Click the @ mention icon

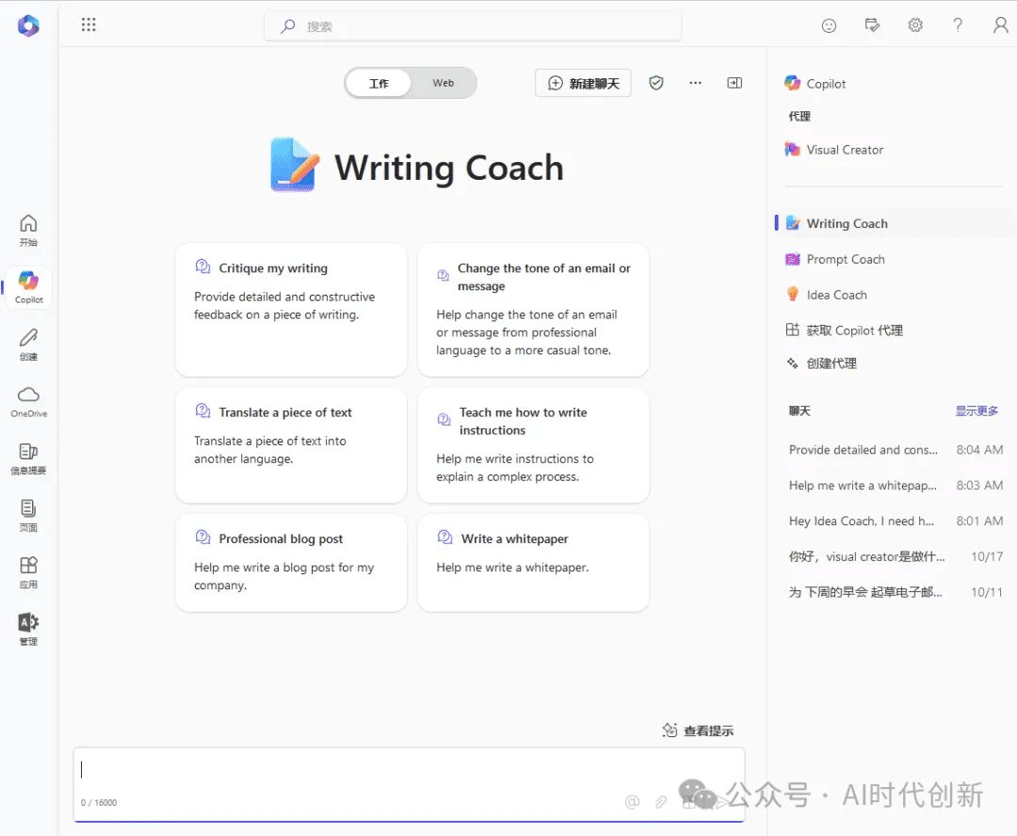click(632, 802)
